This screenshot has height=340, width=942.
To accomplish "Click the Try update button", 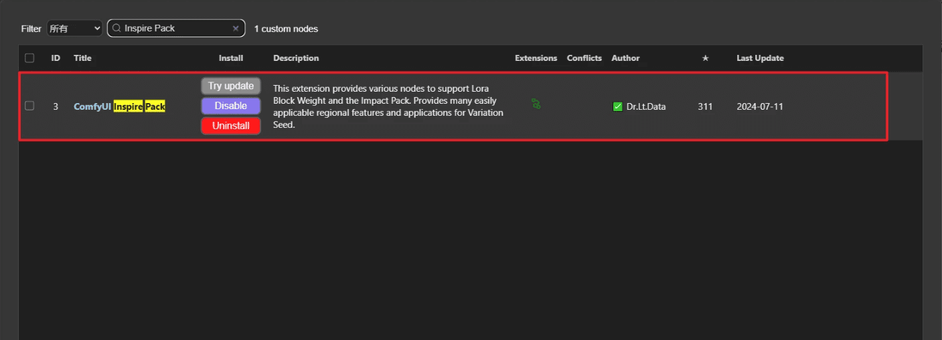I will point(231,86).
